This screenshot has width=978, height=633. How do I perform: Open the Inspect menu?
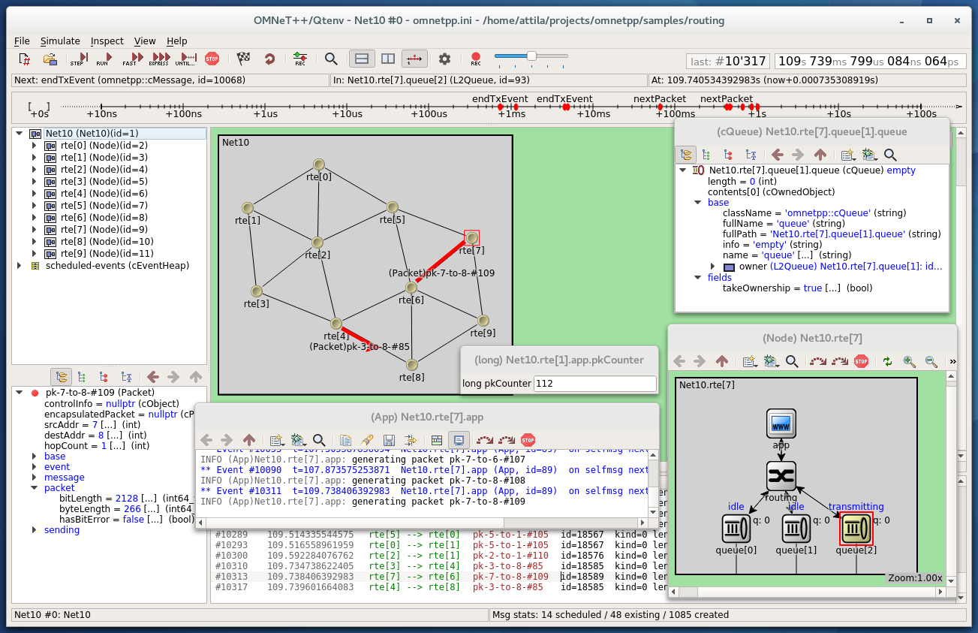[x=107, y=41]
